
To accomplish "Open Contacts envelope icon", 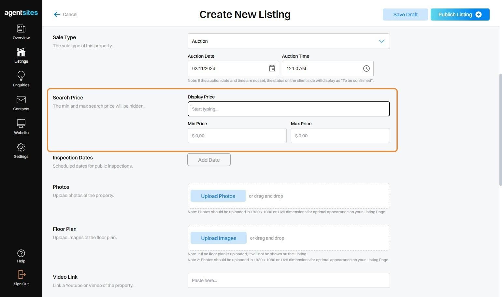I will tap(21, 100).
